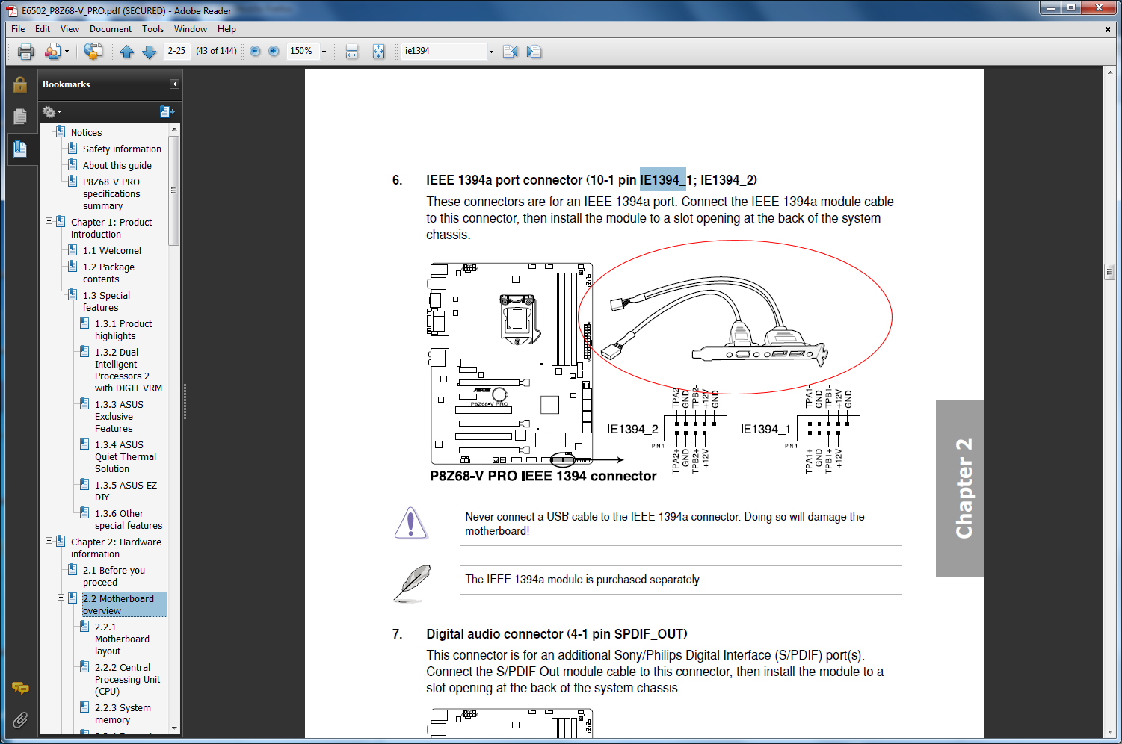
Task: Open the Document menu
Action: 111,29
